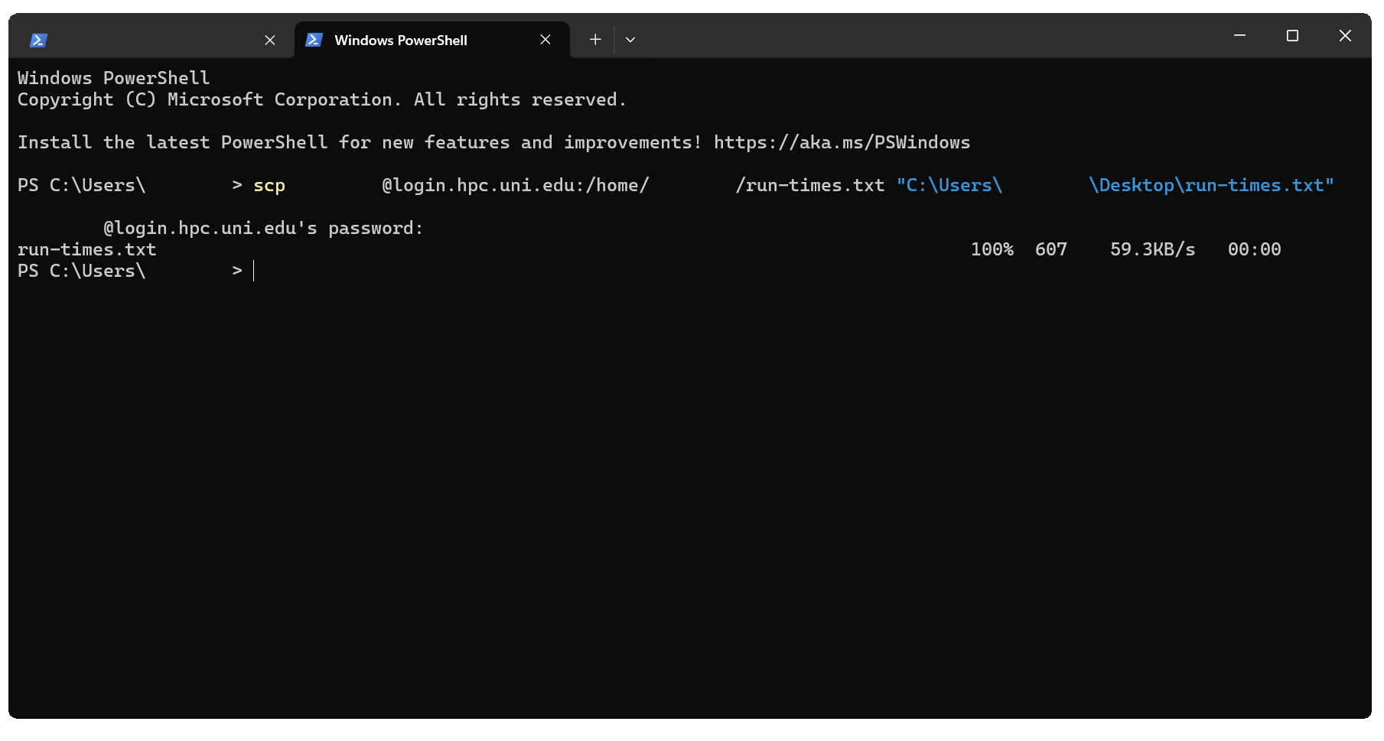Image resolution: width=1384 pixels, height=741 pixels.
Task: Click the run-times.txt transfer output filename
Action: [x=87, y=250]
